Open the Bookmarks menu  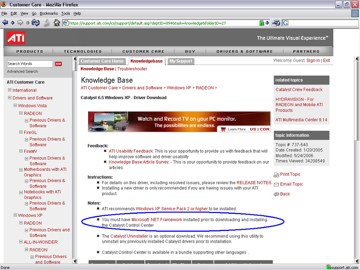[x=49, y=14]
